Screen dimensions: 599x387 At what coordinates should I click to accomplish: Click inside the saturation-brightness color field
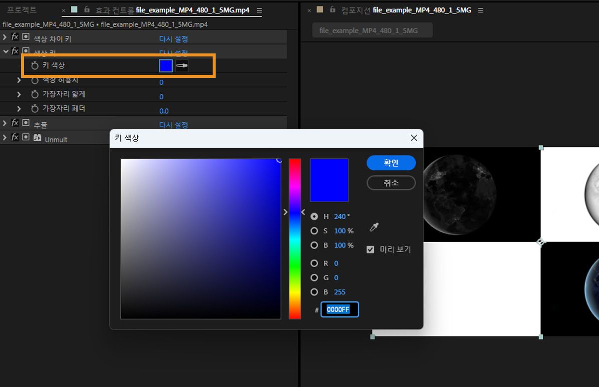pos(201,239)
